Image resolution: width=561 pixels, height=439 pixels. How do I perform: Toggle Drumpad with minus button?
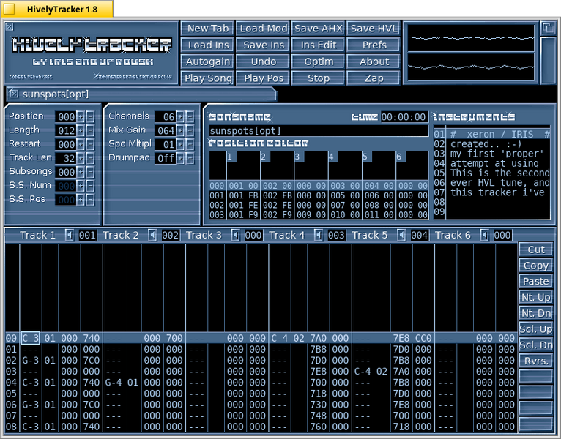[190, 158]
